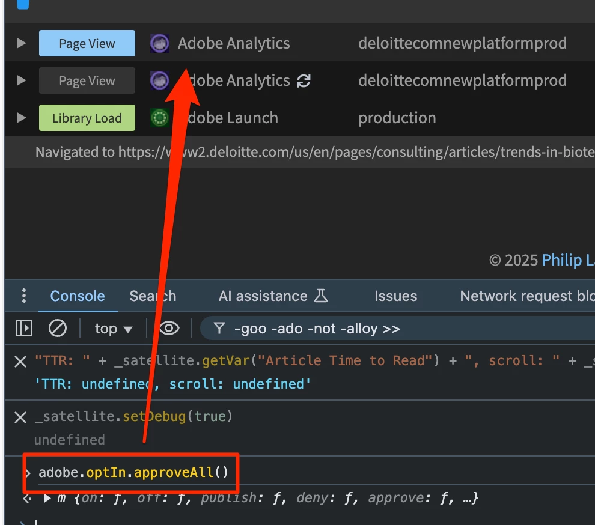Click the 'TTR: undefined, scroll: undefined' output
The width and height of the screenshot is (595, 525).
click(172, 384)
